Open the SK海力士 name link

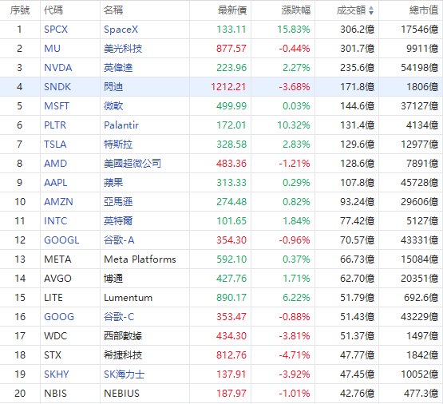point(124,374)
